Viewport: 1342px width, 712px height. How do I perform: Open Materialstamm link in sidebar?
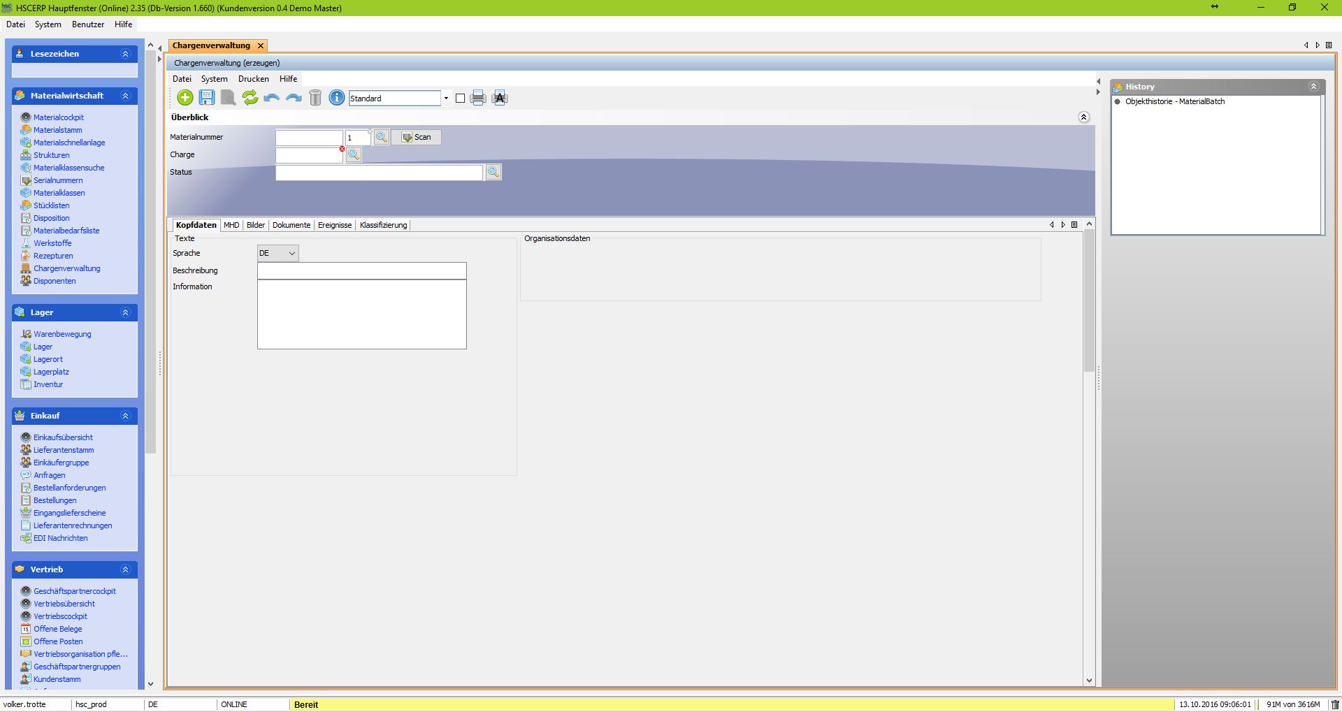57,130
